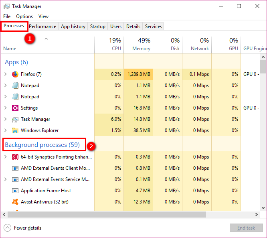
Task: Select the Windows Explorer row text
Action: 40,130
